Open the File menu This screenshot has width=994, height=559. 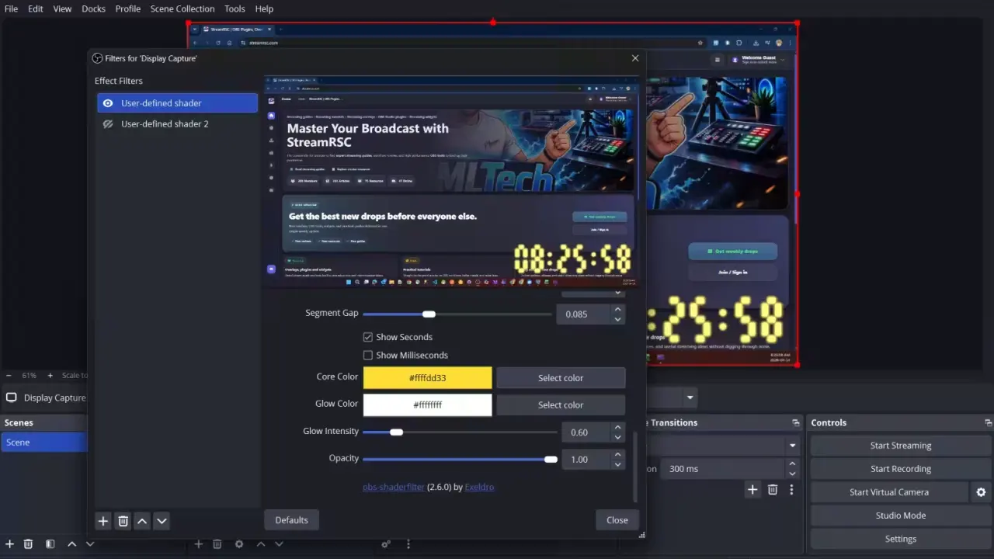(11, 9)
